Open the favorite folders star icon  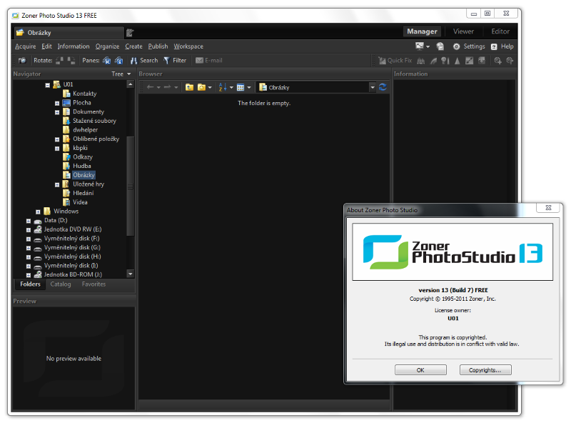click(x=201, y=87)
